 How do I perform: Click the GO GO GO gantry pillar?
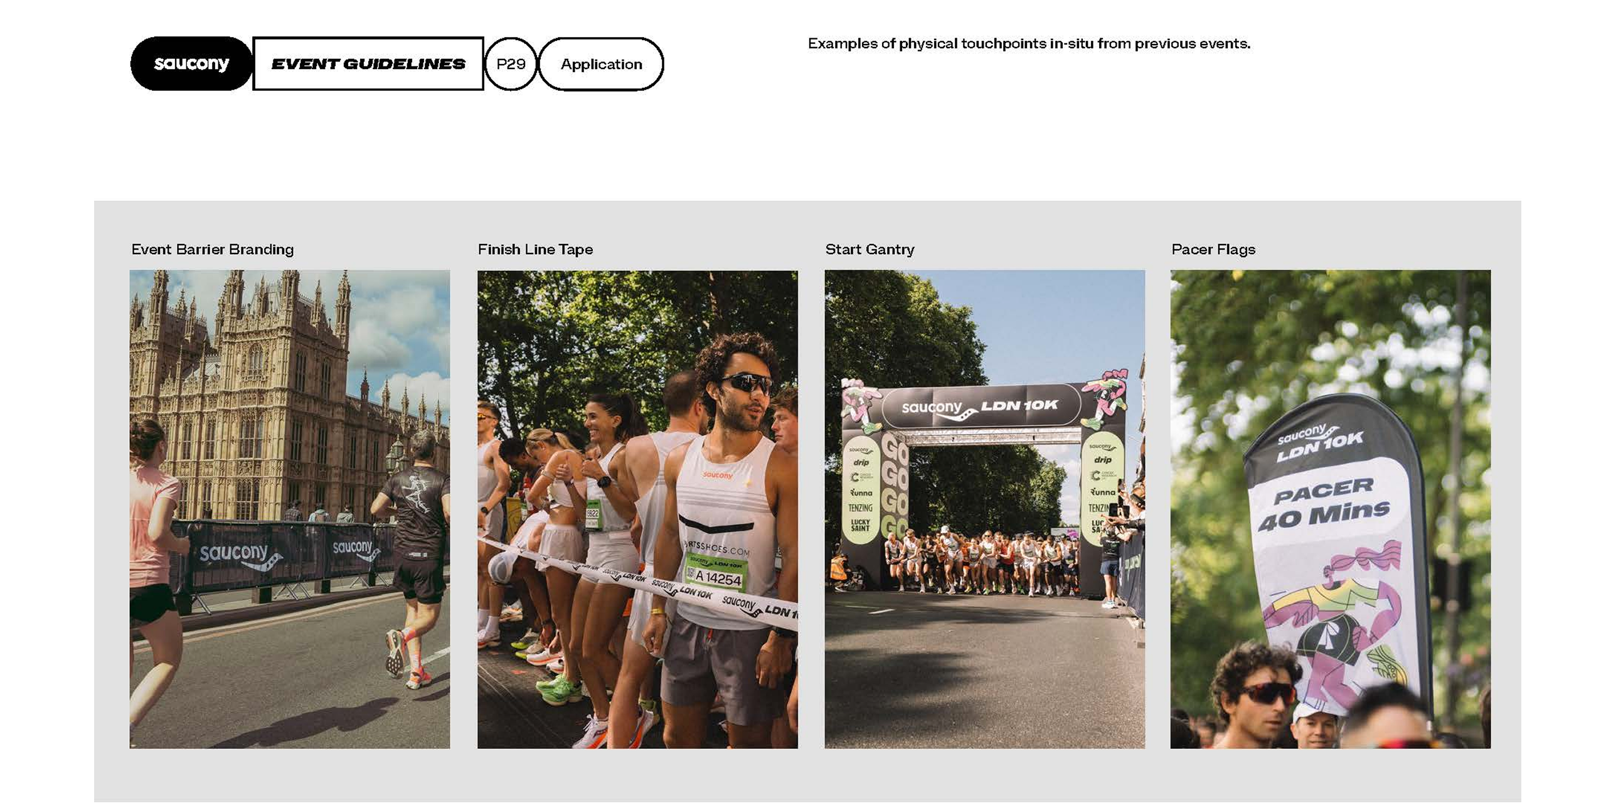(x=894, y=484)
